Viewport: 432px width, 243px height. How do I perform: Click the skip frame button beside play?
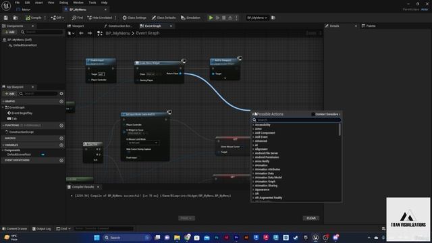click(217, 18)
